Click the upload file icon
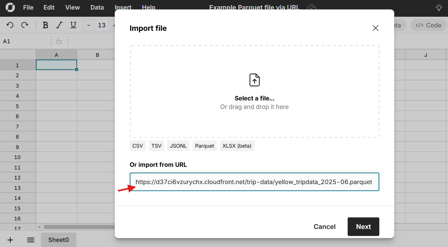This screenshot has height=247, width=448. pyautogui.click(x=254, y=80)
